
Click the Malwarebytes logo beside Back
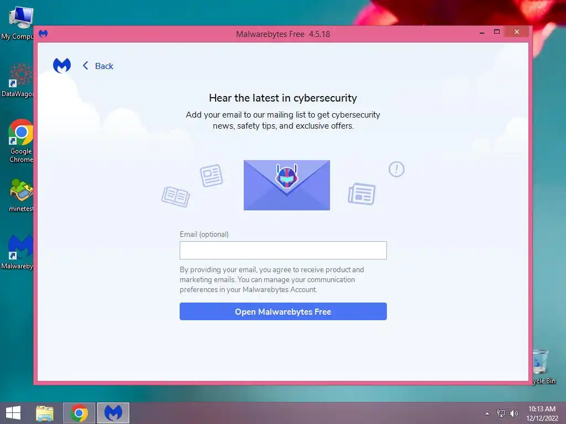62,66
